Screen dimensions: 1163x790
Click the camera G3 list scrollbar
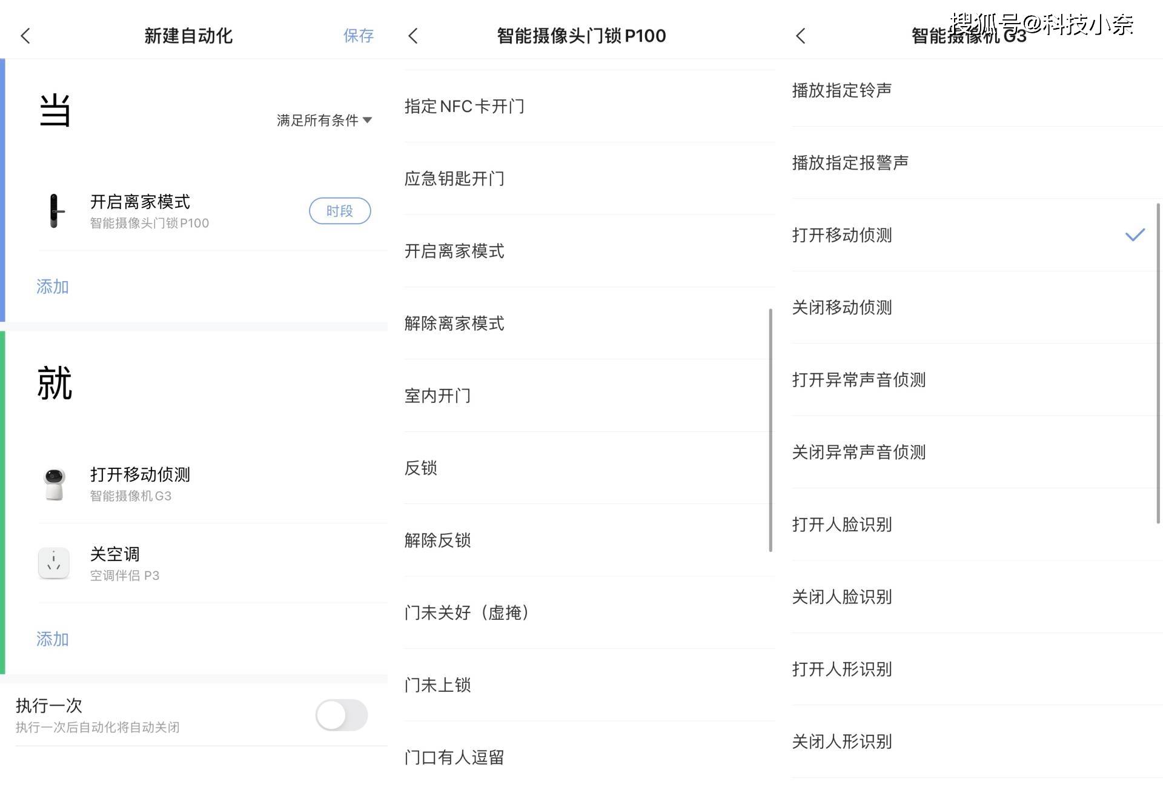(1158, 363)
